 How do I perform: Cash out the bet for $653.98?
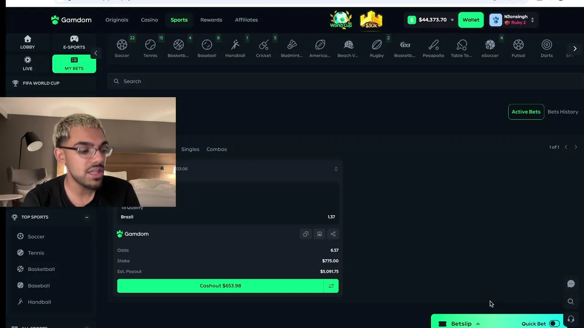click(x=220, y=286)
